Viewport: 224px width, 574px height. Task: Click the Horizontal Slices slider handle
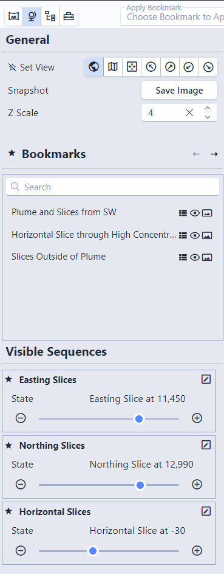(93, 550)
